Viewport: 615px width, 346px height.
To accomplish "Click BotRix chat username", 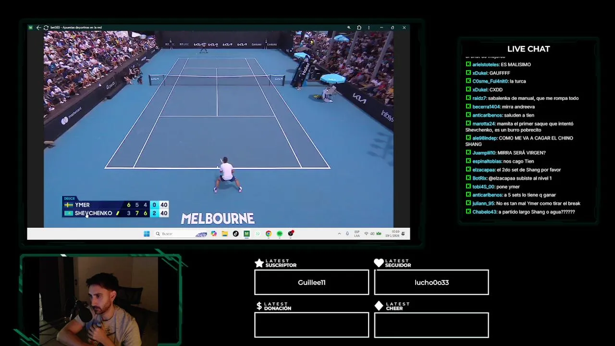I will (480, 178).
